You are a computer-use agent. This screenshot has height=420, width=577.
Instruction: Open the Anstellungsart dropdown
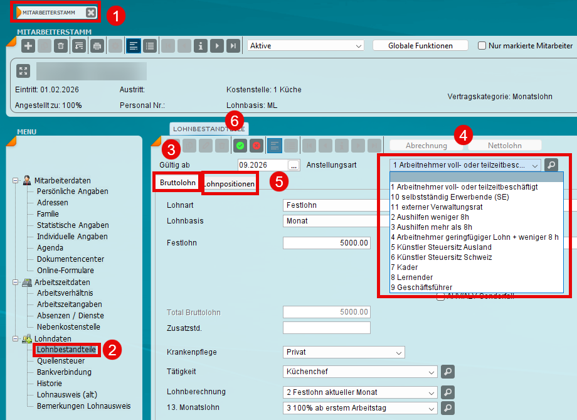pyautogui.click(x=465, y=165)
